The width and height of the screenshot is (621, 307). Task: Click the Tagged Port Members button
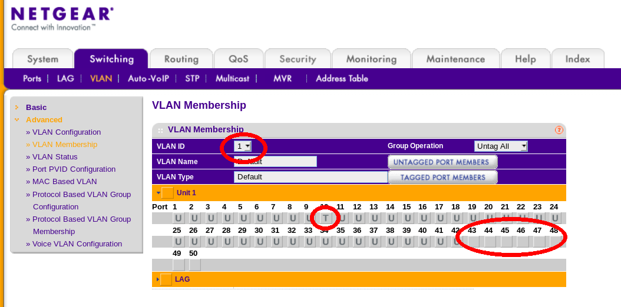pos(442,178)
